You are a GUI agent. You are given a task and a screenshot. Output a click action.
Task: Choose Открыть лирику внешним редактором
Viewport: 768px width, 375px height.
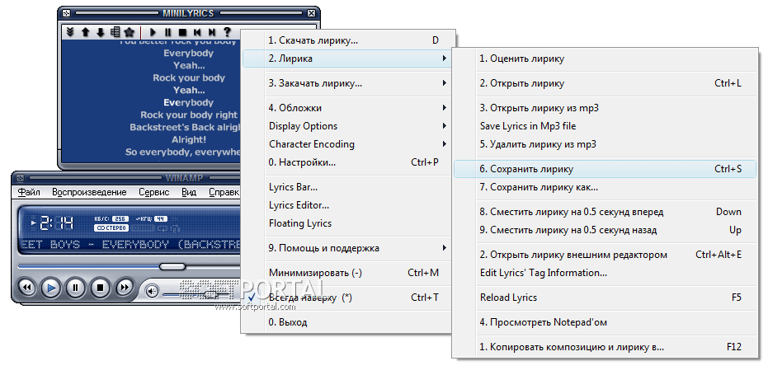[x=605, y=255]
